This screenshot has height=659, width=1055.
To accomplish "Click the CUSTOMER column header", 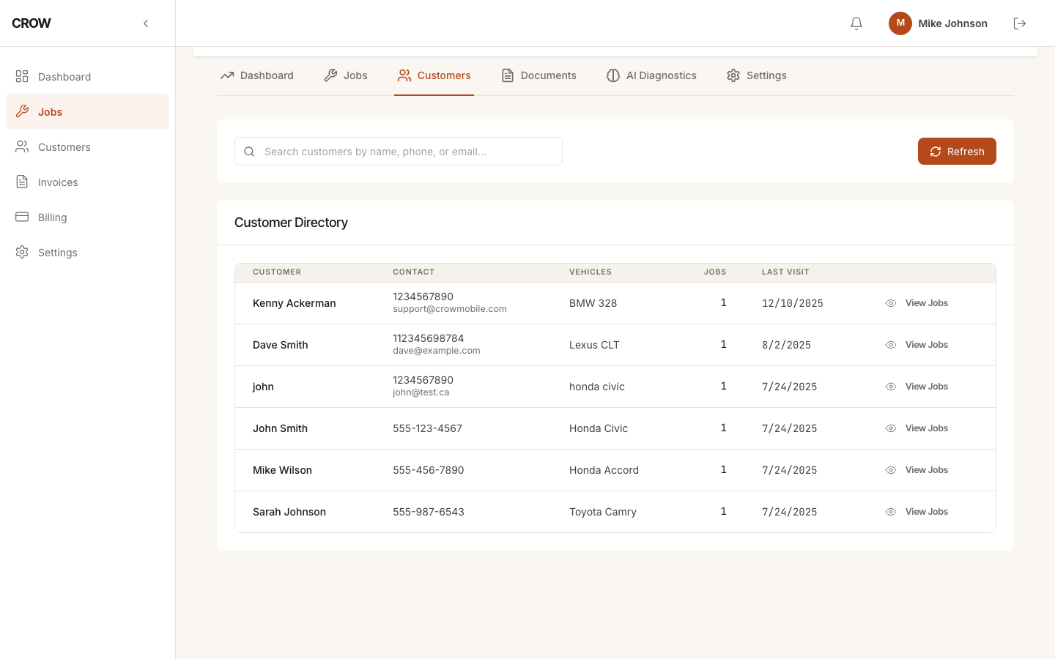I will [x=277, y=272].
